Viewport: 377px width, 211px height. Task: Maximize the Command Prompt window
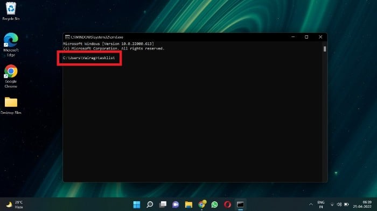point(306,37)
